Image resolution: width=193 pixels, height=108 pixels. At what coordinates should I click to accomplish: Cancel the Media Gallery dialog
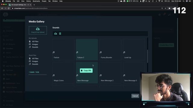135,96
